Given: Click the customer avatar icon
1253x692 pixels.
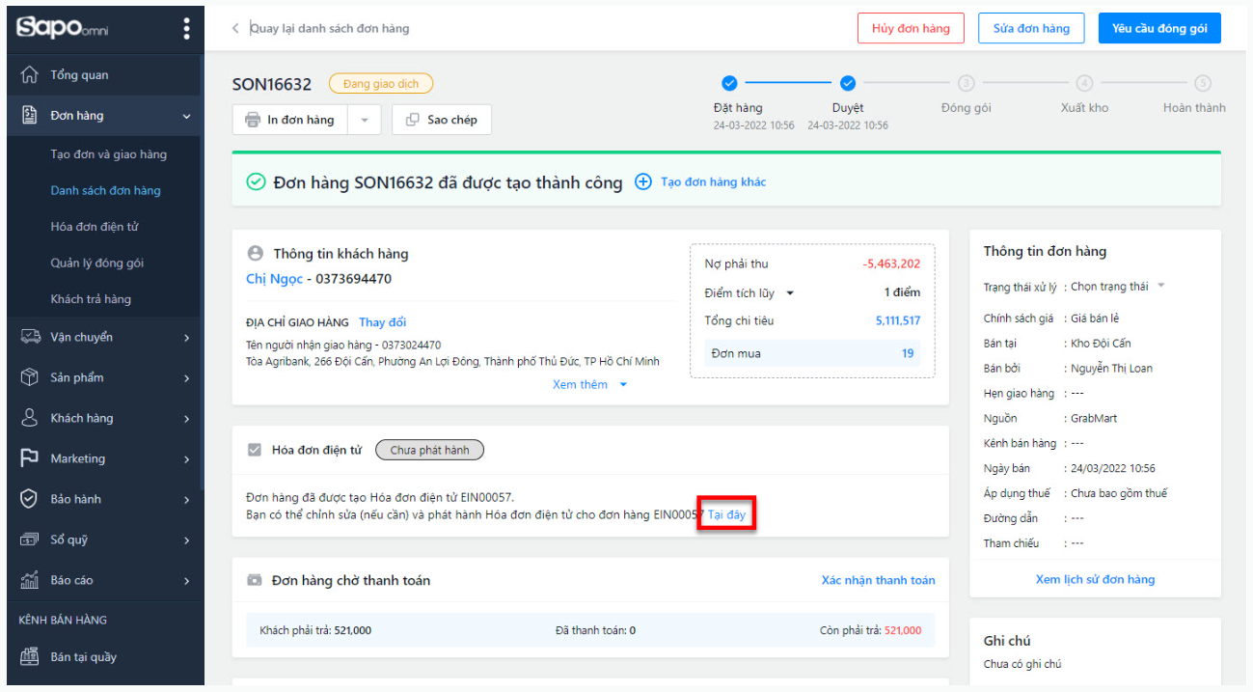Looking at the screenshot, I should (x=256, y=254).
